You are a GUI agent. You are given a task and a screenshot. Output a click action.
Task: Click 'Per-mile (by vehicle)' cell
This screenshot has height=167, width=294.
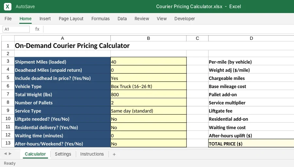coord(251,61)
